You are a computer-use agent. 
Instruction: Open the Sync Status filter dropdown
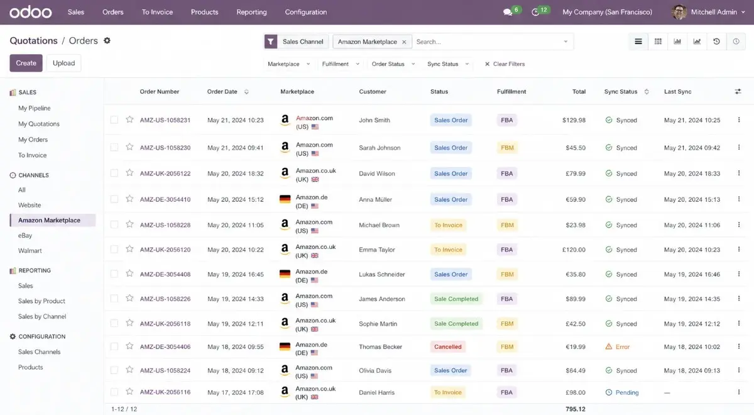[x=448, y=64]
